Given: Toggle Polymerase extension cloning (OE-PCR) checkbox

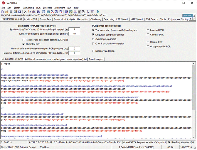Looking at the screenshot, I should 23,40.
